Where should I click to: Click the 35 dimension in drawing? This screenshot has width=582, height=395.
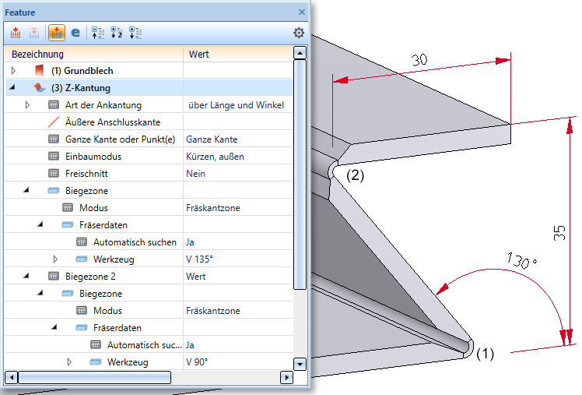pos(559,233)
